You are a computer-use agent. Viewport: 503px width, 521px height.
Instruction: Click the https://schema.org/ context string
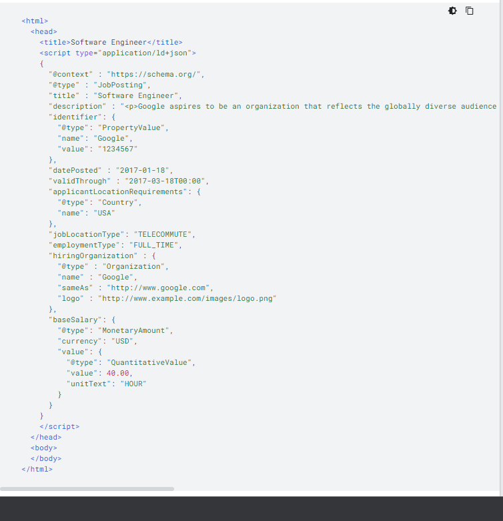pos(154,75)
